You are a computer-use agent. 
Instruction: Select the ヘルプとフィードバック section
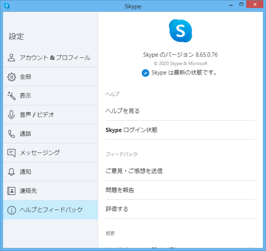[x=50, y=210]
